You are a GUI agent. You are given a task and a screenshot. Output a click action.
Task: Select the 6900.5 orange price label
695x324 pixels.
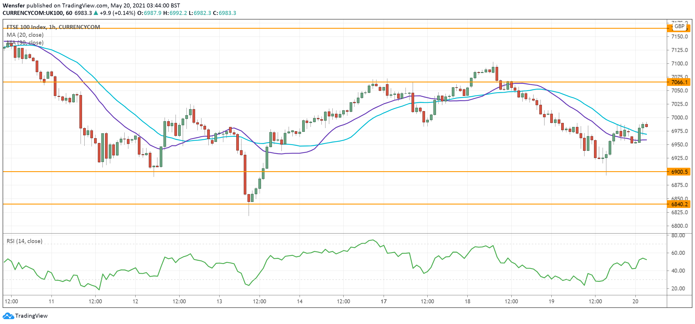tap(679, 172)
